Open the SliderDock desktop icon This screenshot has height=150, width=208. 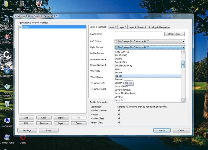pyautogui.click(x=7, y=38)
